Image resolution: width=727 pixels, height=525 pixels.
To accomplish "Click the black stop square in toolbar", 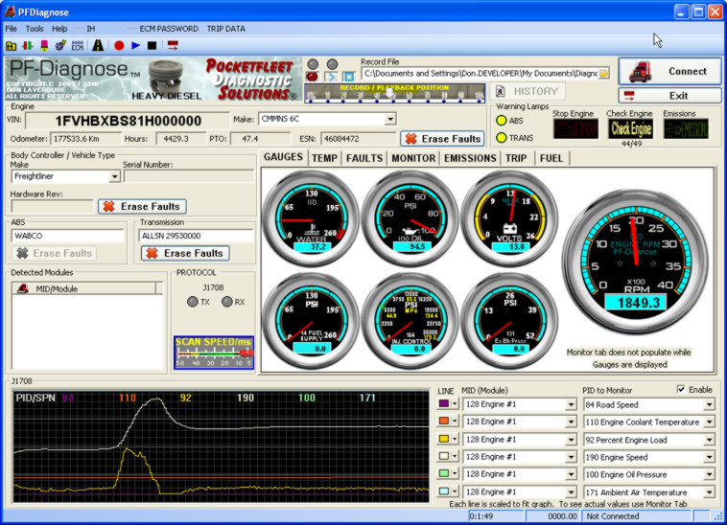I will [152, 45].
